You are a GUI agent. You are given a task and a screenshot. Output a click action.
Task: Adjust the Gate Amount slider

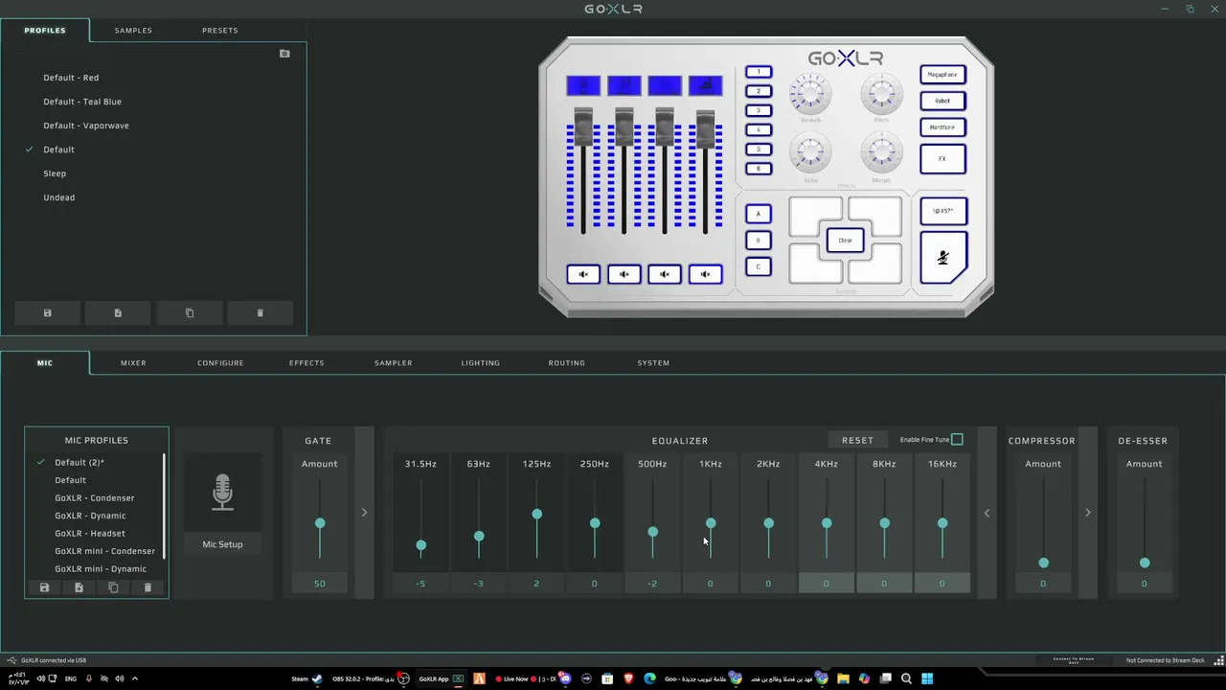point(320,523)
